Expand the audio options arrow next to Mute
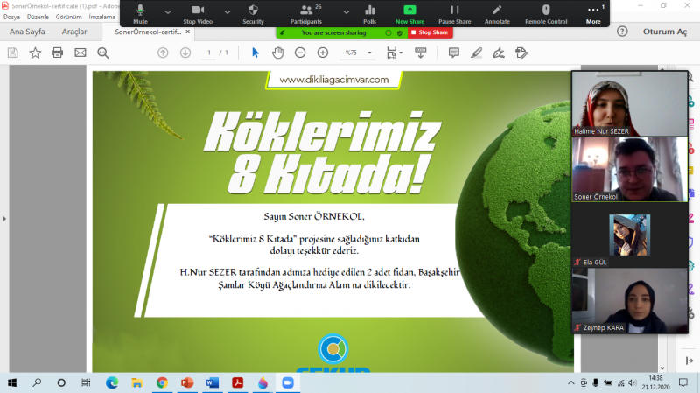The height and width of the screenshot is (393, 700). (x=166, y=11)
